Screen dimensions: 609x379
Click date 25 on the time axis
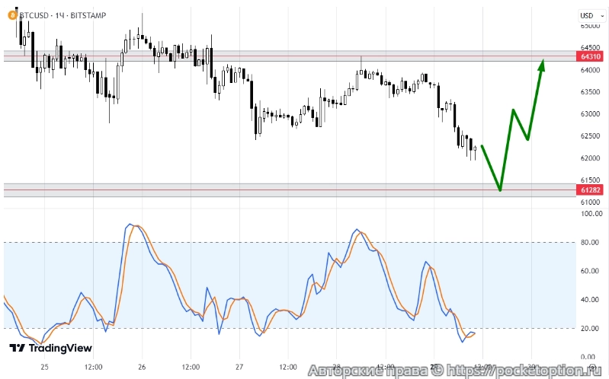click(45, 367)
